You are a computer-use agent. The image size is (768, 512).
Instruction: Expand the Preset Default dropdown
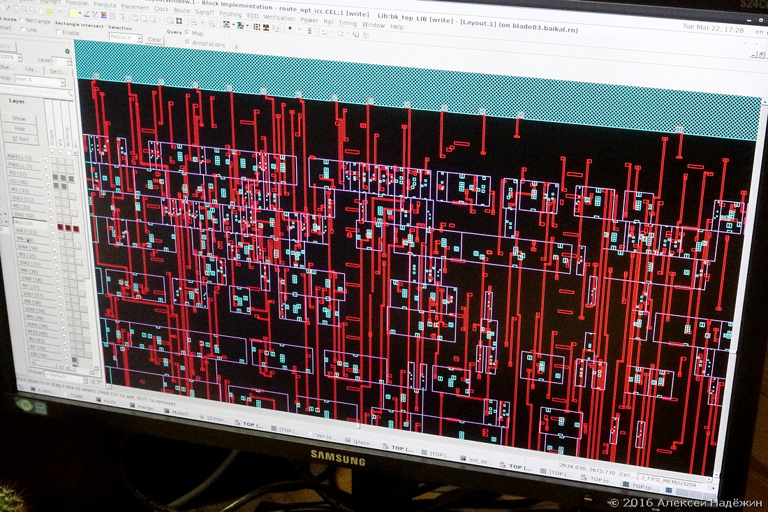pos(66,377)
